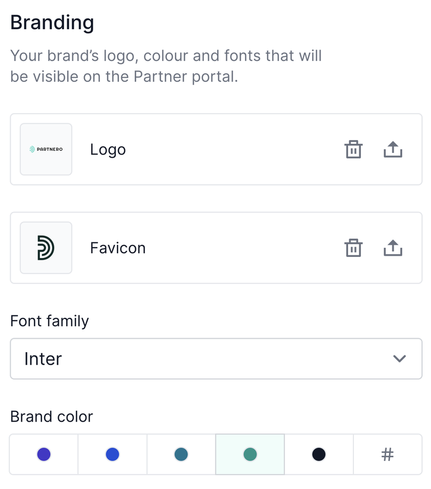
Task: Click the Branding description text
Action: pos(166,66)
